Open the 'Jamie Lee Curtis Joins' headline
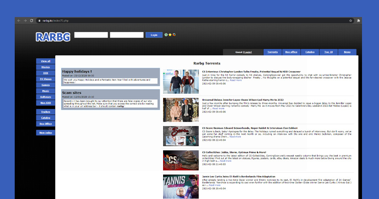This screenshot has width=379, height=199. pos(238,176)
